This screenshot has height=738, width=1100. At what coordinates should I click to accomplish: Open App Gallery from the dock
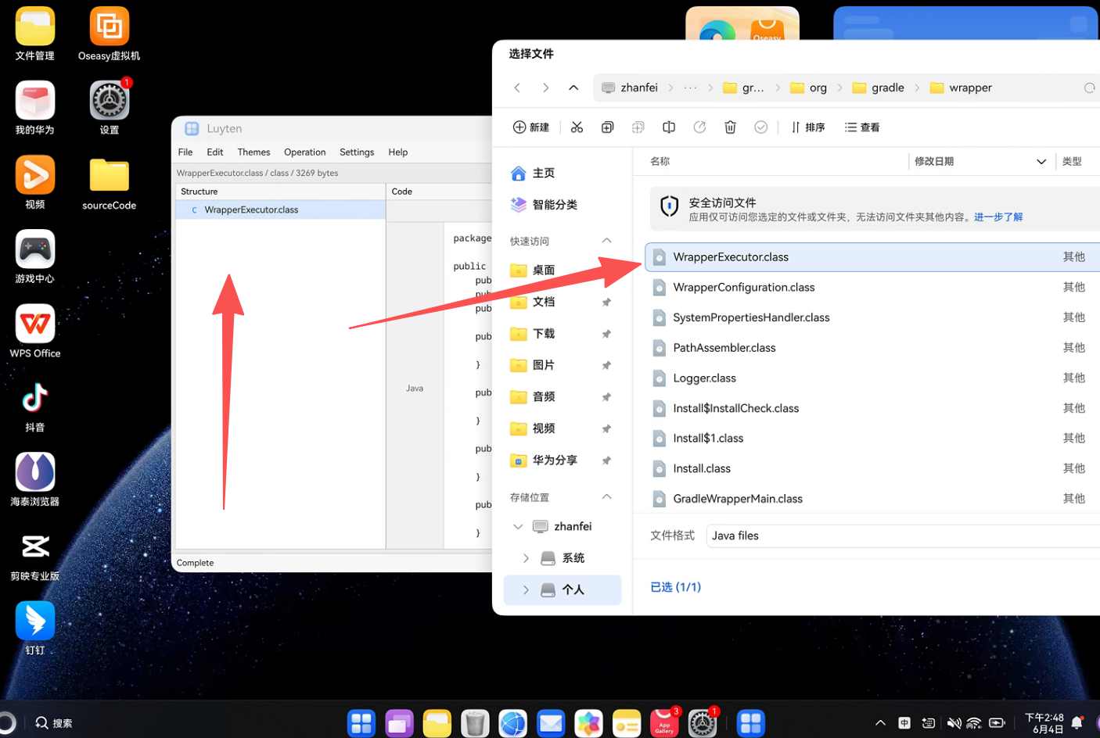[x=664, y=723]
